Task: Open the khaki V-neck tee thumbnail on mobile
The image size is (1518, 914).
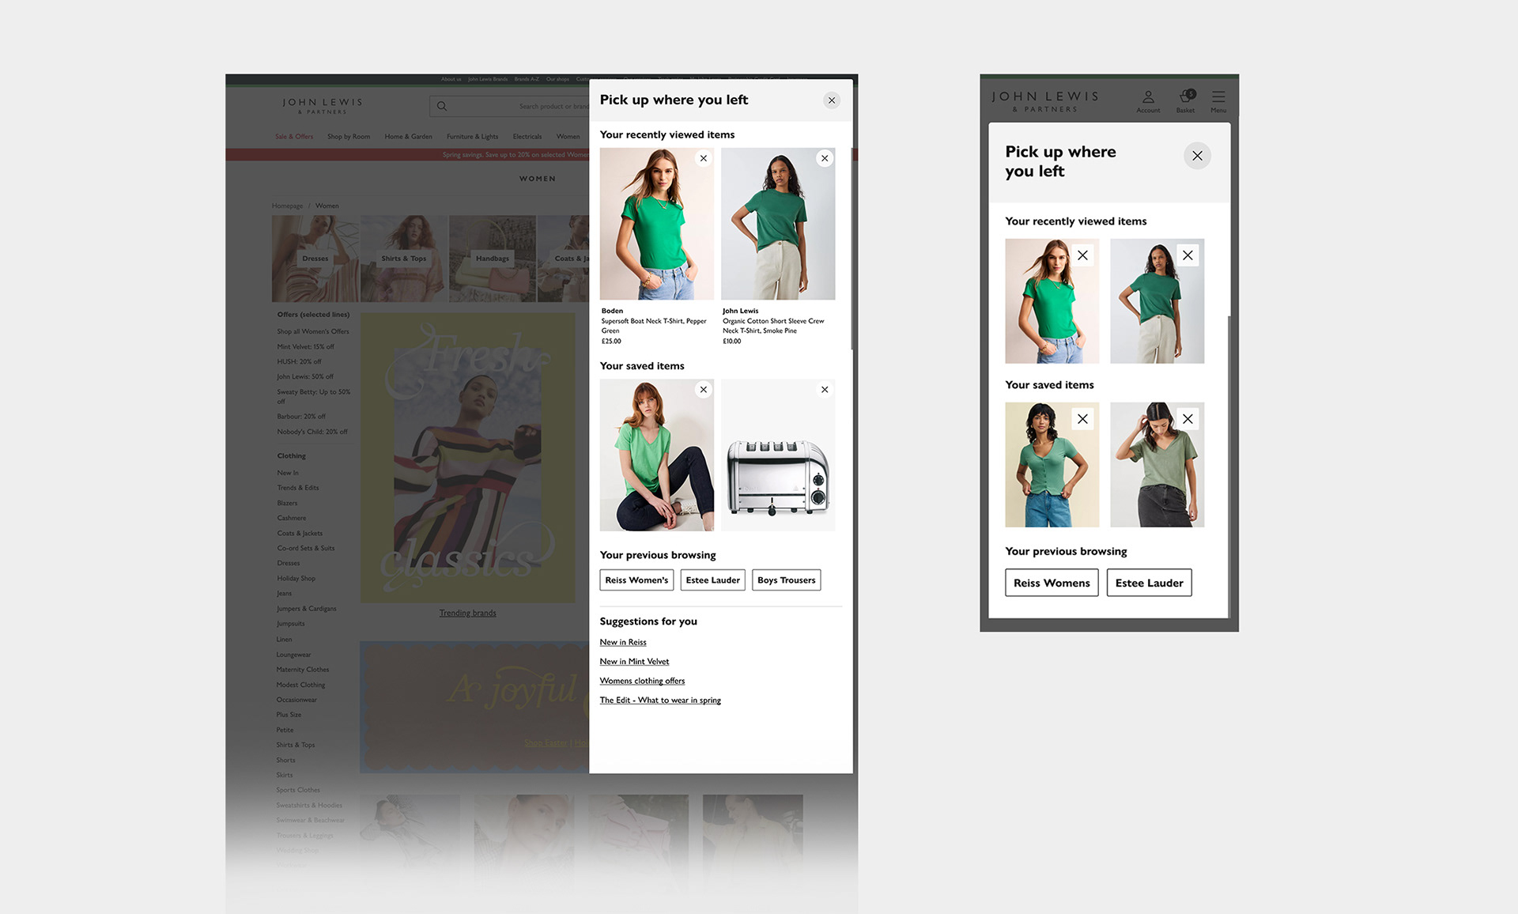Action: (x=1157, y=465)
